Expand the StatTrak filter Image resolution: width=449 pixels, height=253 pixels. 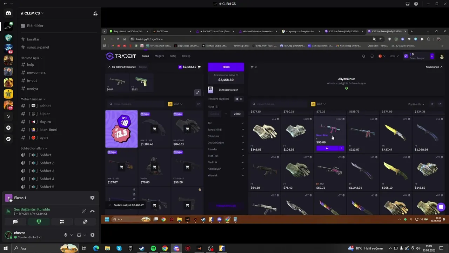[x=226, y=156]
